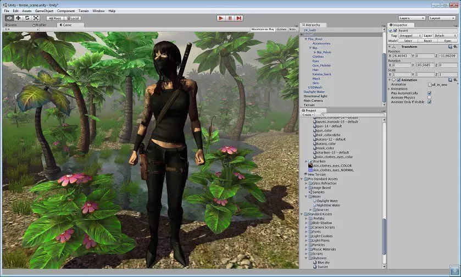Click the Rotation Y field showing 185.5685
This screenshot has width=461, height=277.
click(x=425, y=65)
